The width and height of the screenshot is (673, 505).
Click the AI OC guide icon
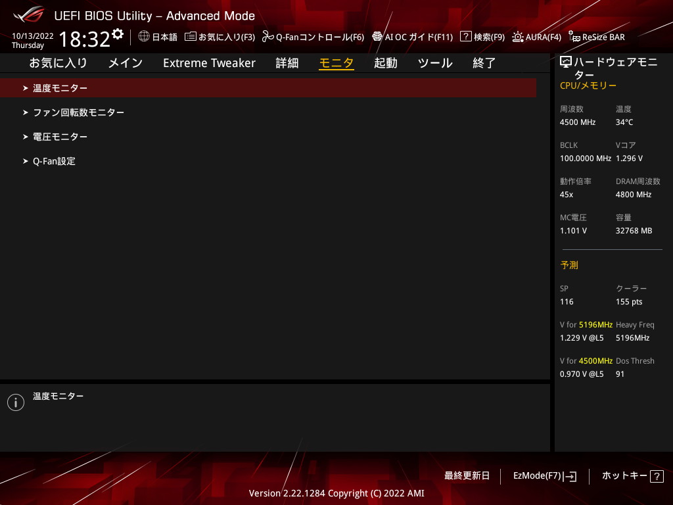pyautogui.click(x=377, y=37)
